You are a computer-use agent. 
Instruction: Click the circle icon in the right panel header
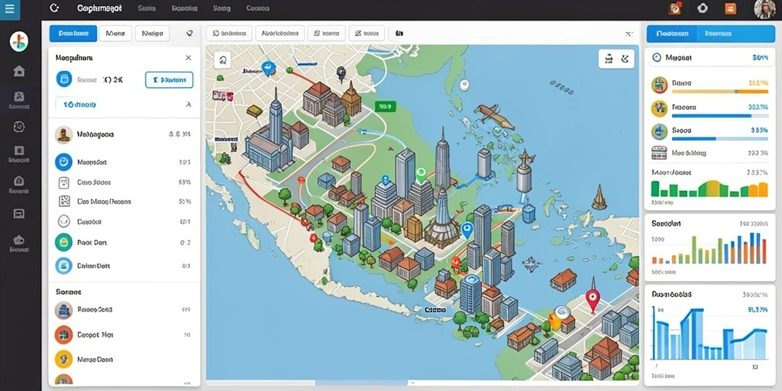(656, 58)
